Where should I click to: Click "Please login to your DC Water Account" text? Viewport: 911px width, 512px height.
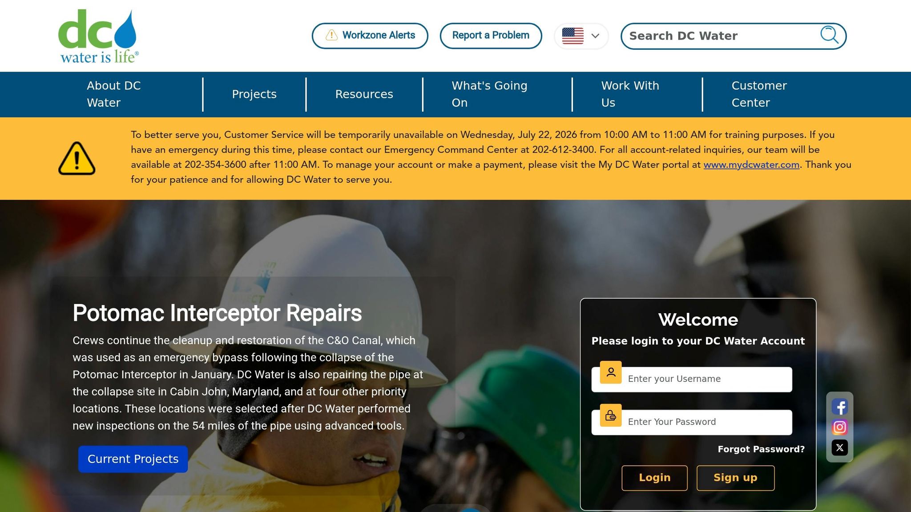(x=698, y=341)
